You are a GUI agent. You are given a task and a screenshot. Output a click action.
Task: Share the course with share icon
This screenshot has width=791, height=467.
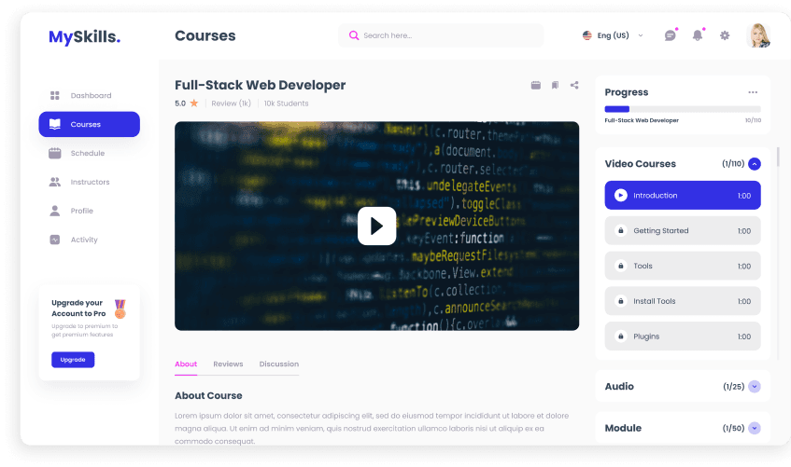coord(574,85)
